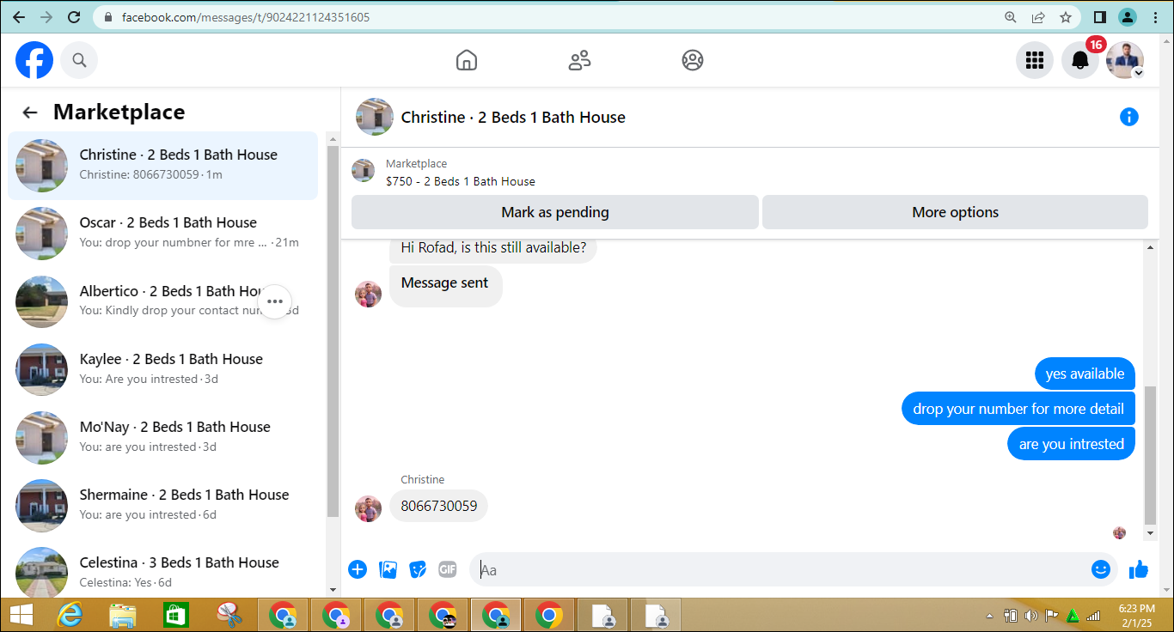Click conversation list scrollbar down arrow
The image size is (1174, 632).
pyautogui.click(x=333, y=589)
